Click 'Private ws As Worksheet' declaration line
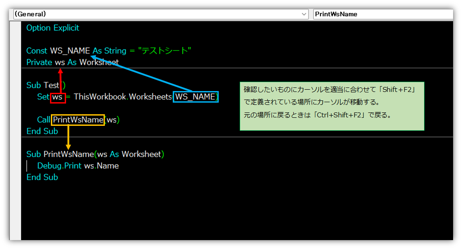Image resolution: width=462 pixels, height=249 pixels. pyautogui.click(x=72, y=62)
